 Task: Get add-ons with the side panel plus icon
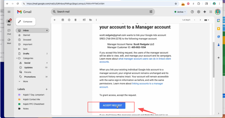(x=218, y=58)
